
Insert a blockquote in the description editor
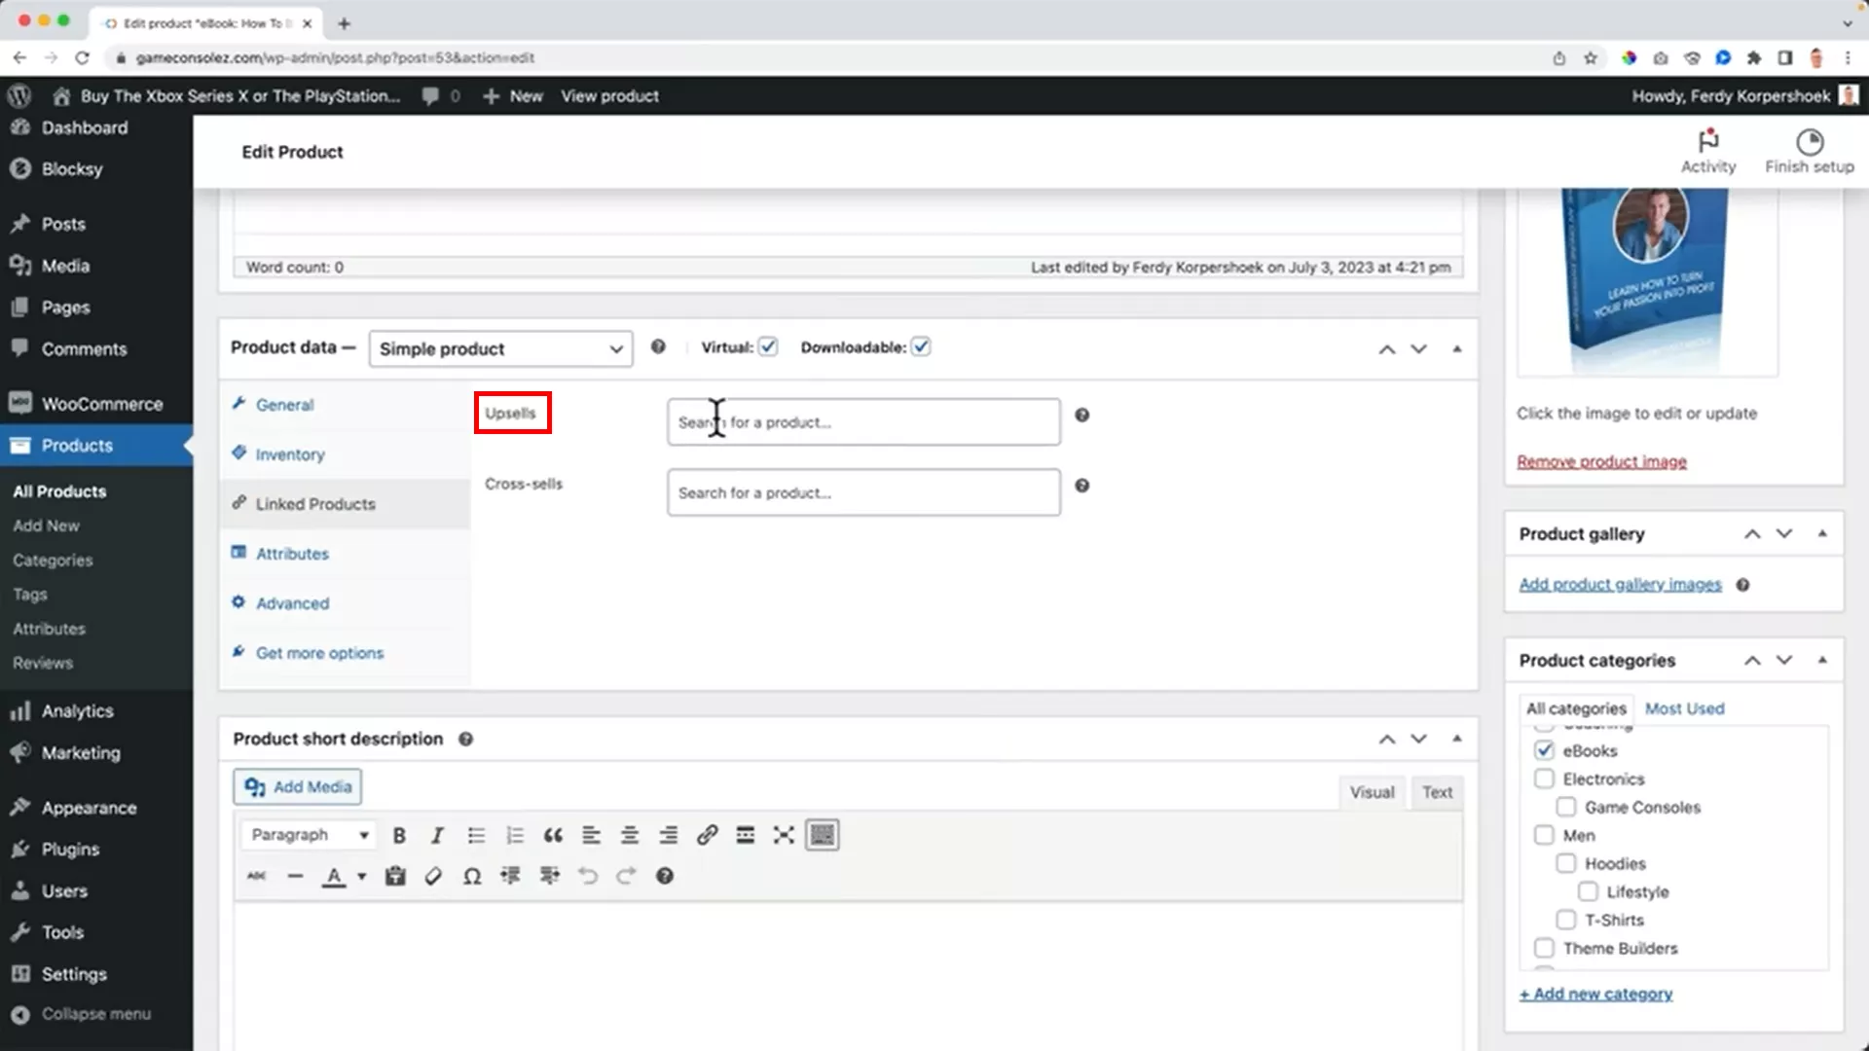(x=553, y=835)
